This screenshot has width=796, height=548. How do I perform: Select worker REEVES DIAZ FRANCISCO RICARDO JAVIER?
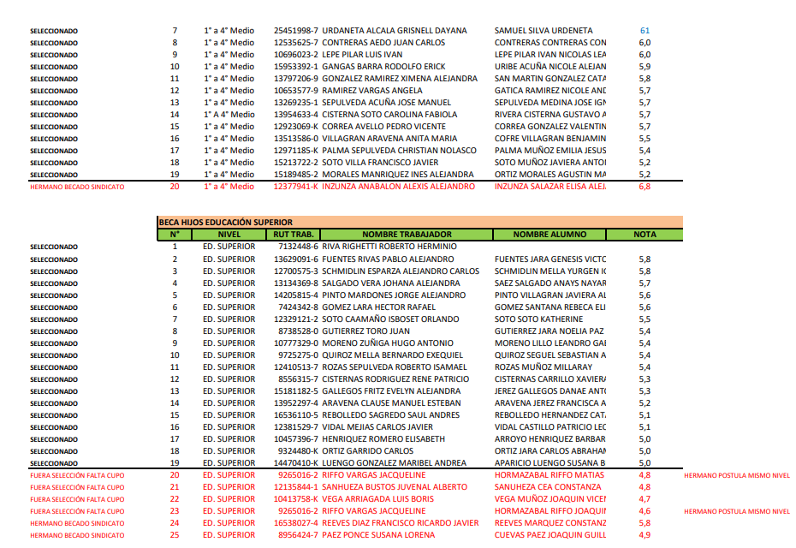click(400, 523)
